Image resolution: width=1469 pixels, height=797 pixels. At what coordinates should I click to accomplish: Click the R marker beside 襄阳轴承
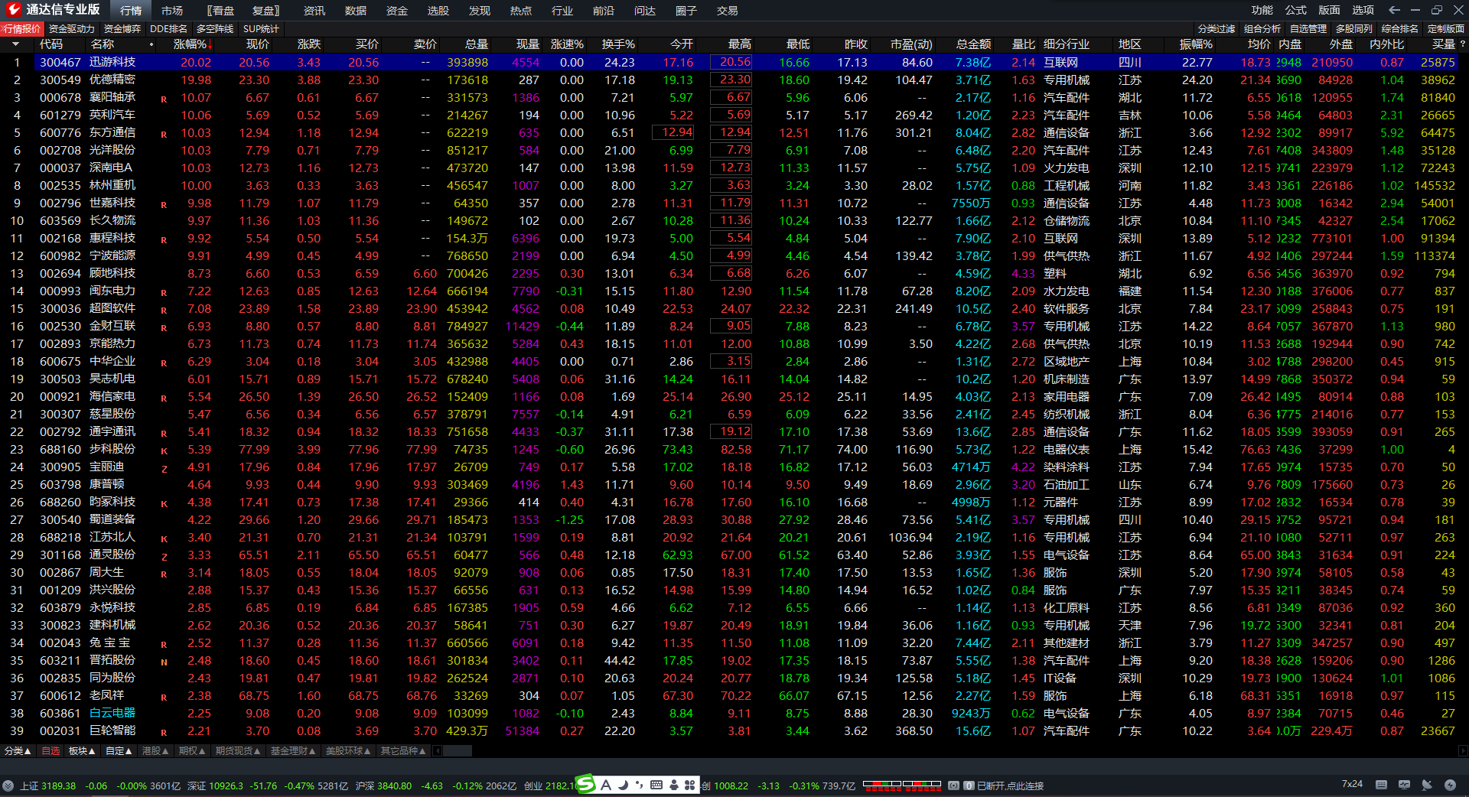(x=164, y=99)
